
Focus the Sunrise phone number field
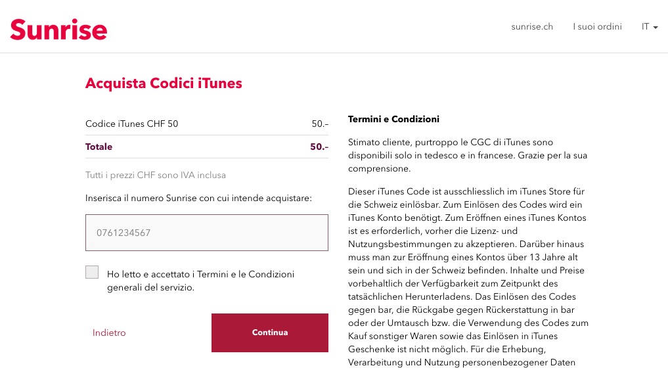coord(207,232)
